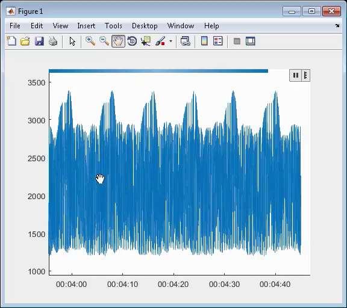This screenshot has width=347, height=308.
Task: Select the Edit Plot arrow tool
Action: click(72, 41)
